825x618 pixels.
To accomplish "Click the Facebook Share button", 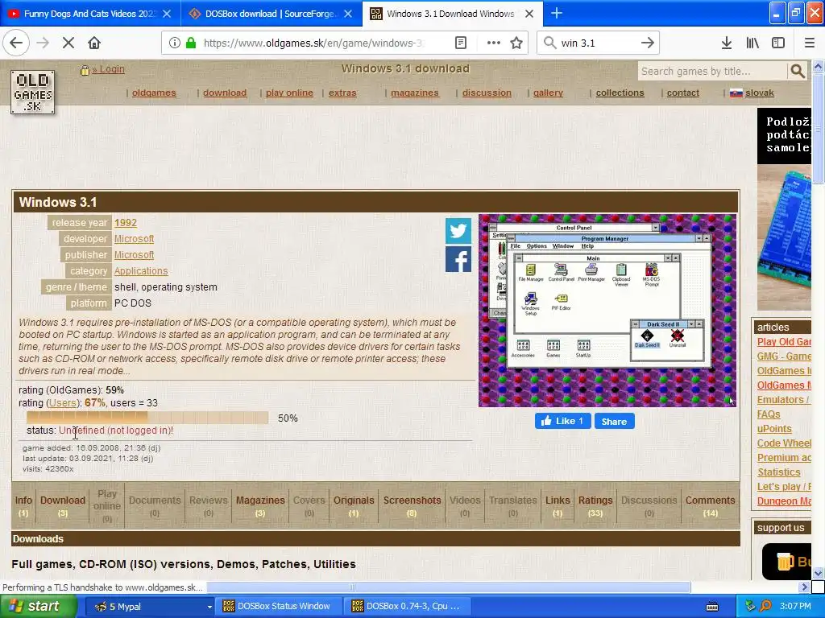I will click(614, 421).
